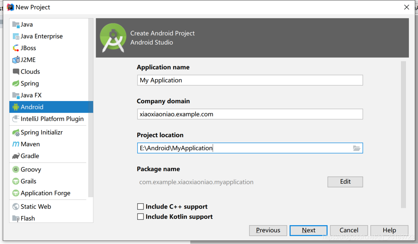Click the Package name label
418x244 pixels.
[x=158, y=169]
